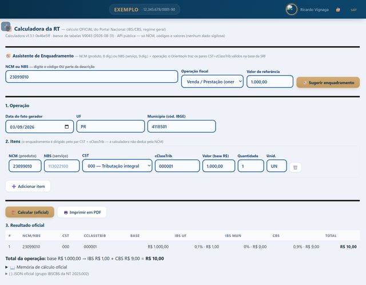Click the 0,9% · R$ 9,00 CBS cell
Viewport: 366px width, 285px height.
coord(306,247)
